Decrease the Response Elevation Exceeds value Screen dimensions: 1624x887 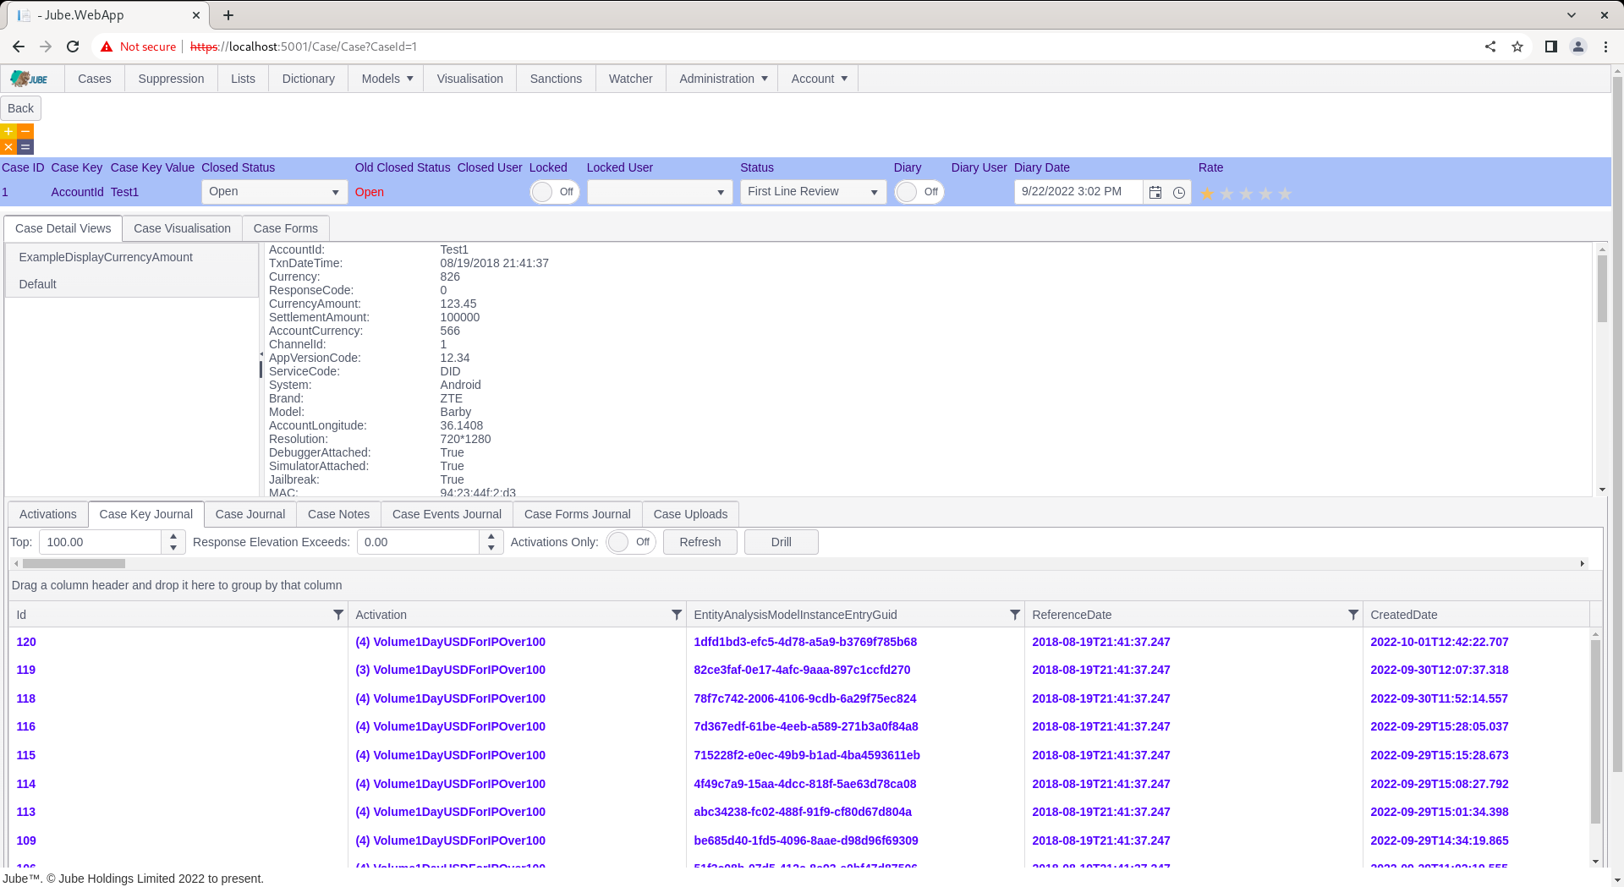(491, 548)
